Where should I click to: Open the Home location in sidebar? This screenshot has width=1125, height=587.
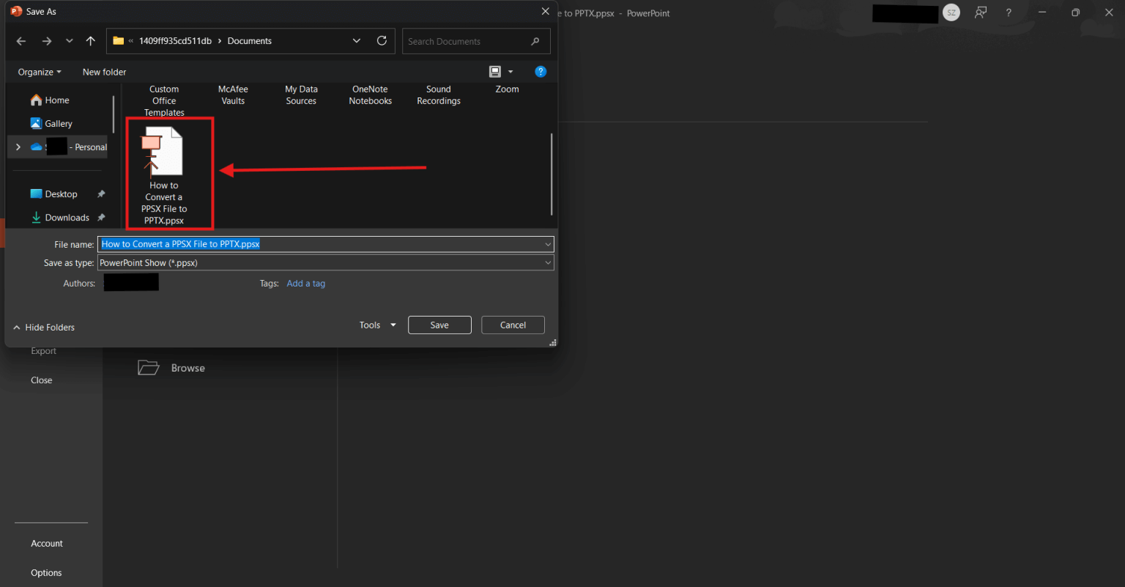coord(56,100)
